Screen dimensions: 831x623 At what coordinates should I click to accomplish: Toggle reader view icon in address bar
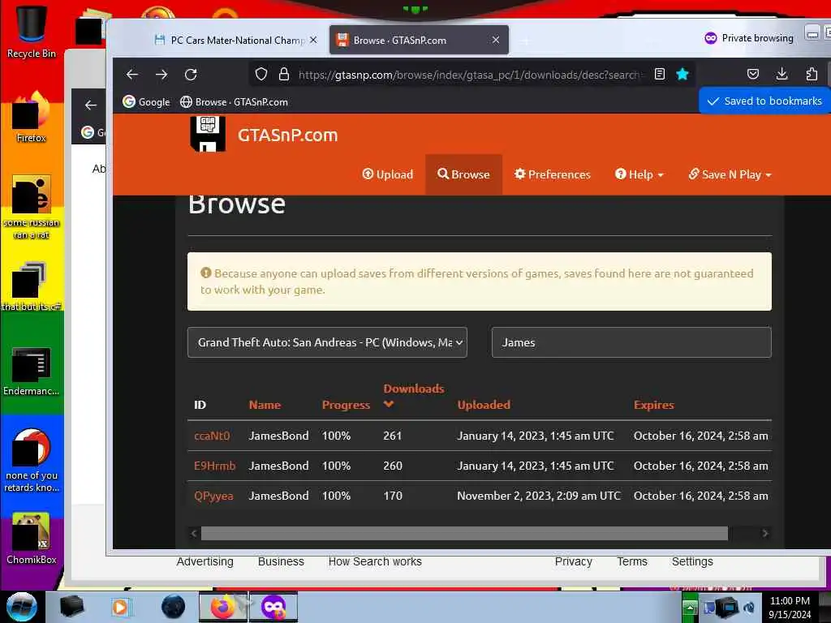pyautogui.click(x=659, y=74)
